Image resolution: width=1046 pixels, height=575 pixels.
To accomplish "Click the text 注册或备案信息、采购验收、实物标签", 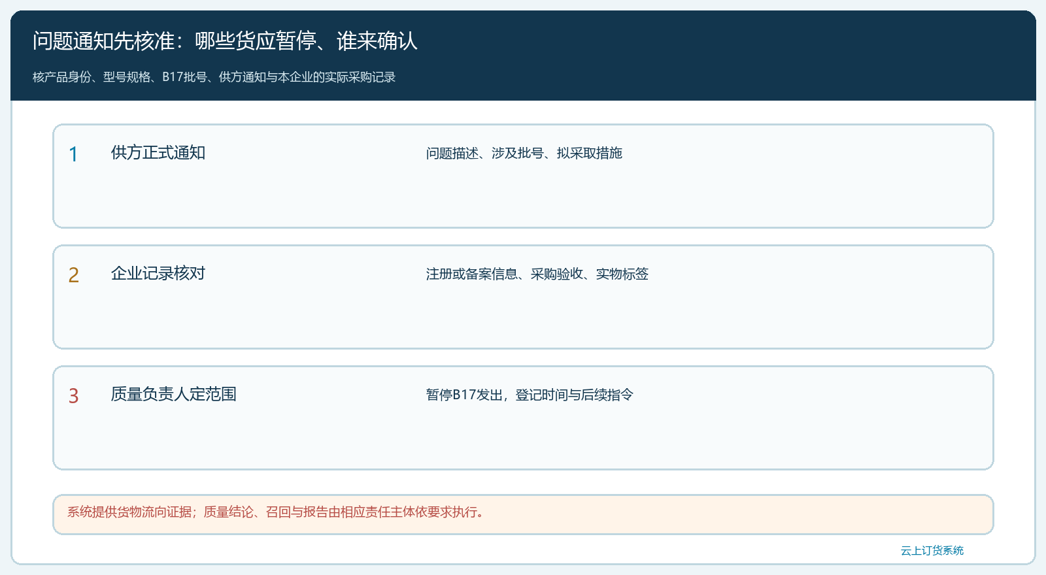I will (537, 274).
